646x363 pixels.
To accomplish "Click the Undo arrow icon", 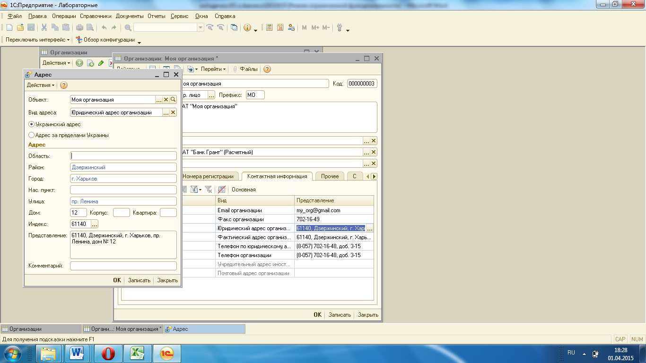I will pos(104,28).
